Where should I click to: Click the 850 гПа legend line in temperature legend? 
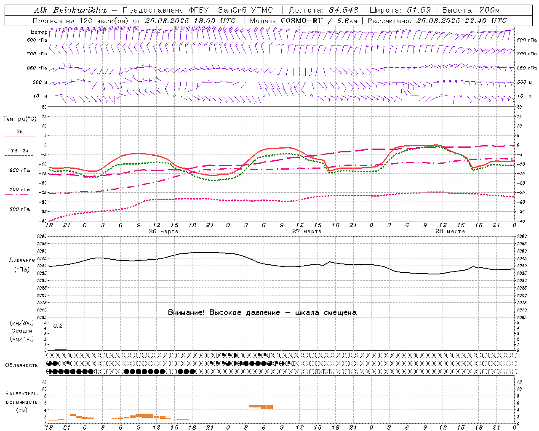(x=19, y=175)
